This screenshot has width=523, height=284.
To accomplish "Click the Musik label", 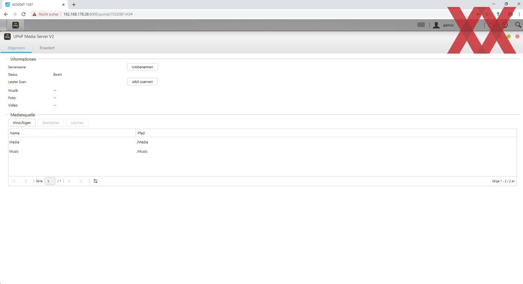I will click(x=13, y=91).
